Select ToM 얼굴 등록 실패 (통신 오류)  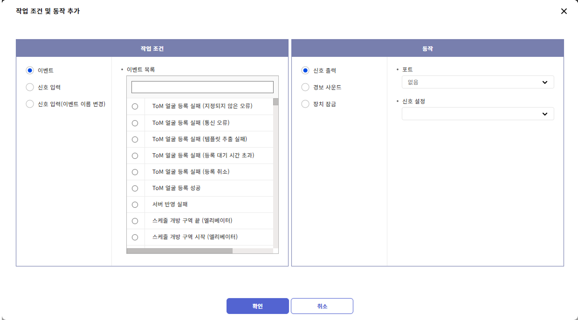pyautogui.click(x=135, y=123)
